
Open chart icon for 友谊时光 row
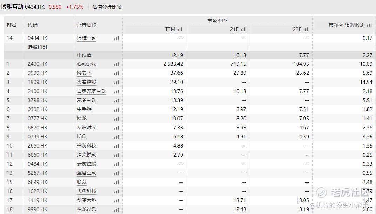116,128
